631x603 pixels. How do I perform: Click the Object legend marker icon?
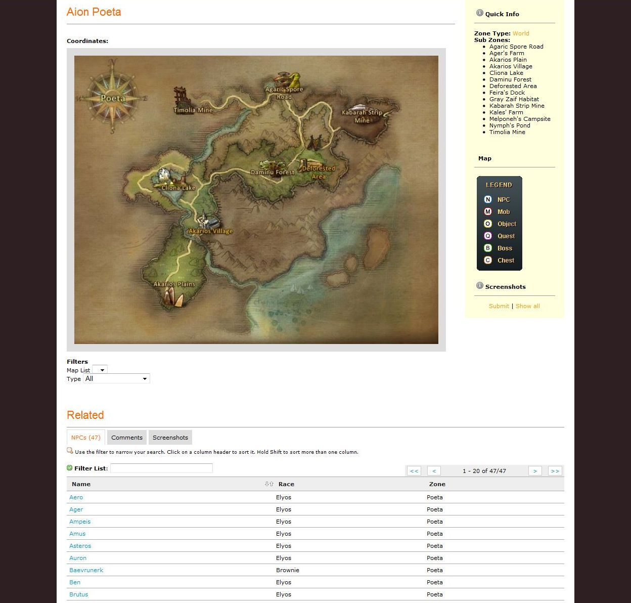coord(488,224)
